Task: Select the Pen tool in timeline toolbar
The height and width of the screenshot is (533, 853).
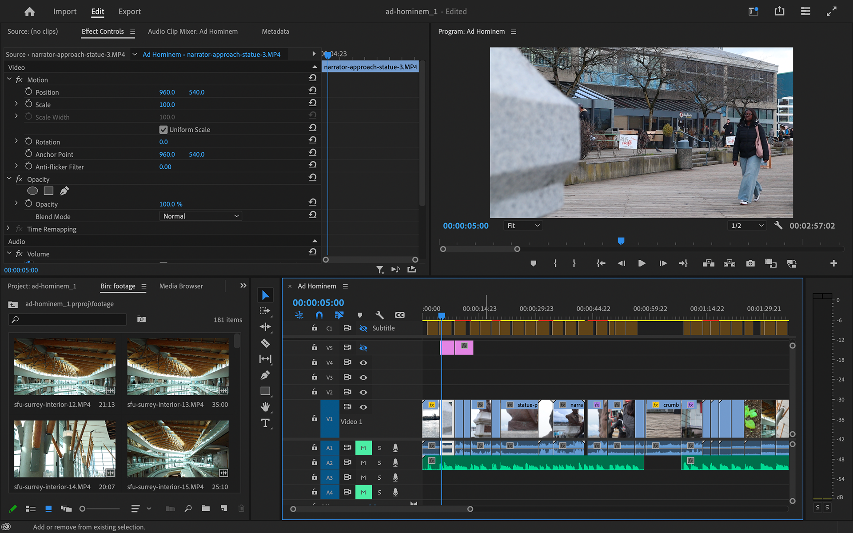Action: (265, 375)
